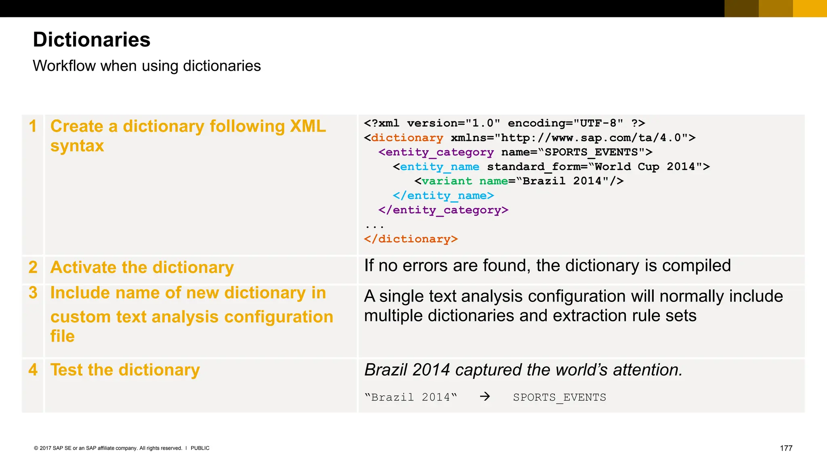
Task: Select the entity_category SPORTS_EVENTS line
Action: [515, 152]
